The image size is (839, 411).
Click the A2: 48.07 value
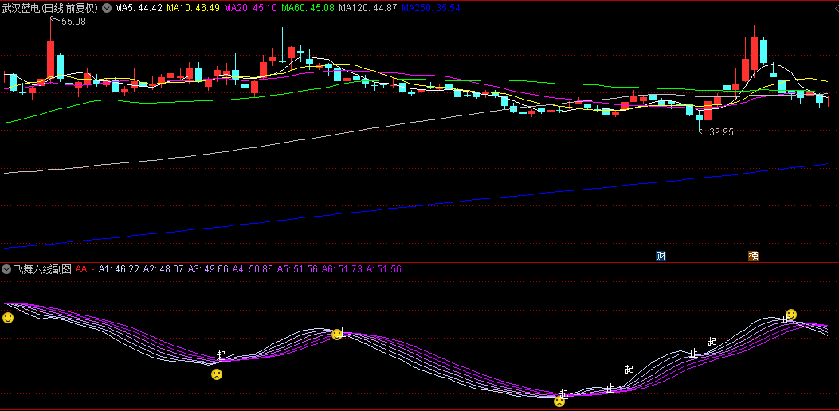[163, 269]
